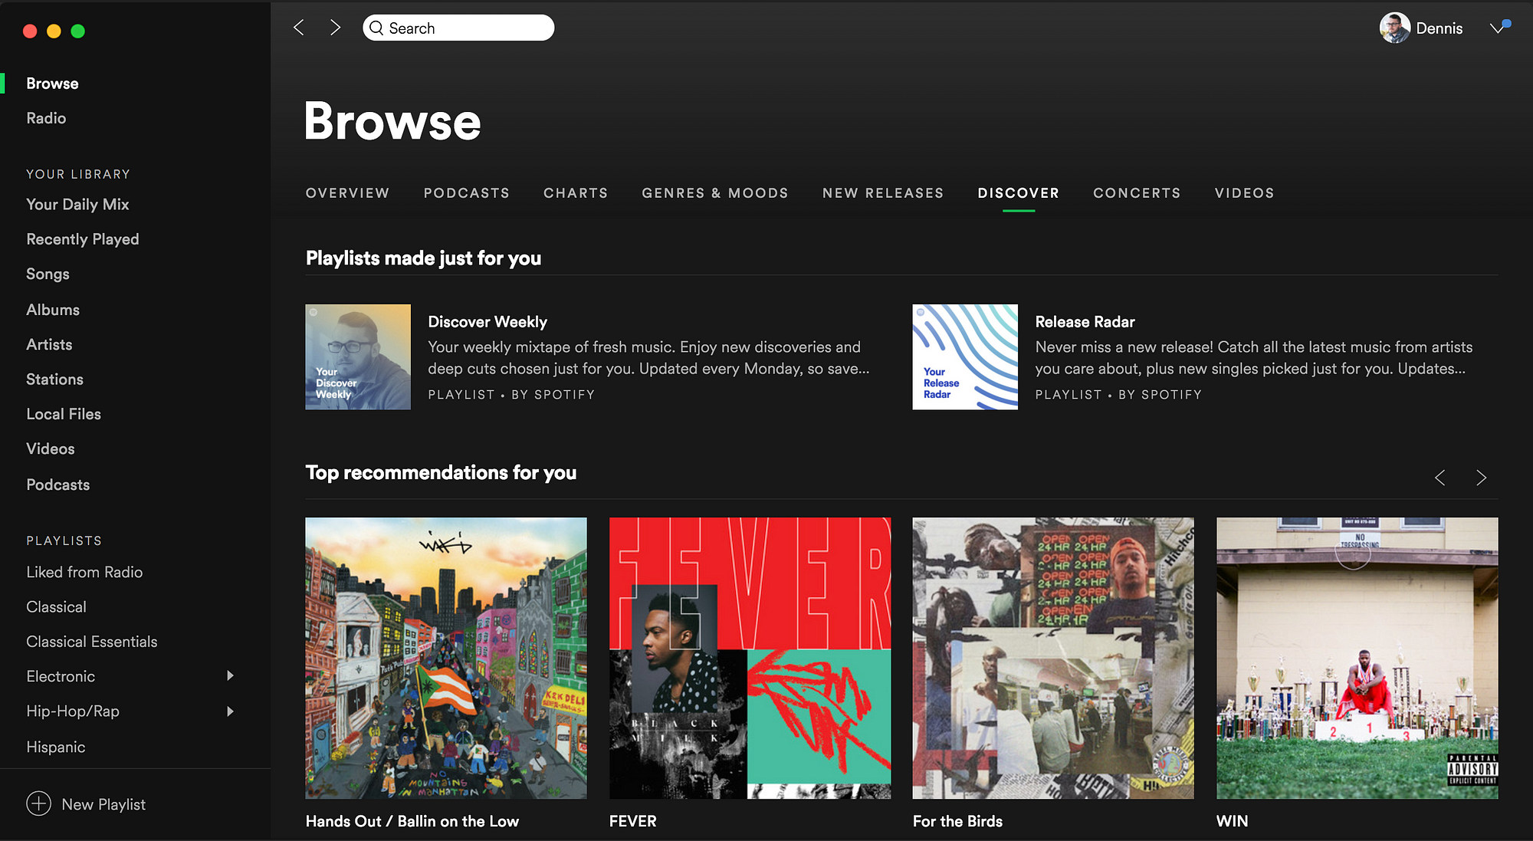Open the Release Radar cover art
Image resolution: width=1533 pixels, height=841 pixels.
(x=965, y=356)
